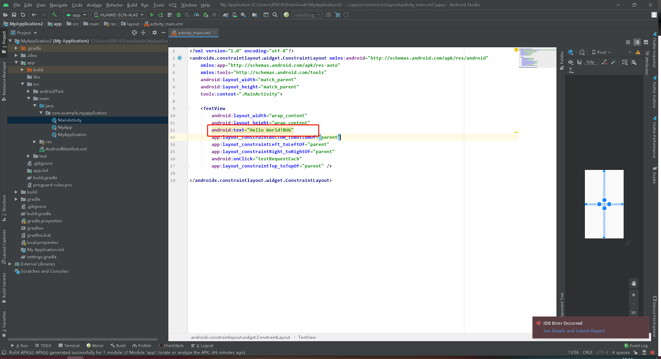Screen dimensions: 661x359
Task: Click the layout warning triangle icon
Action: 638,52
